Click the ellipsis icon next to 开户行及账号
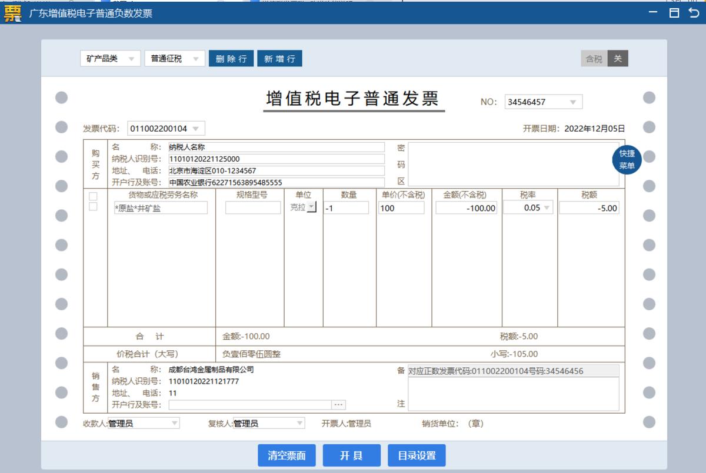706x473 pixels. point(339,404)
